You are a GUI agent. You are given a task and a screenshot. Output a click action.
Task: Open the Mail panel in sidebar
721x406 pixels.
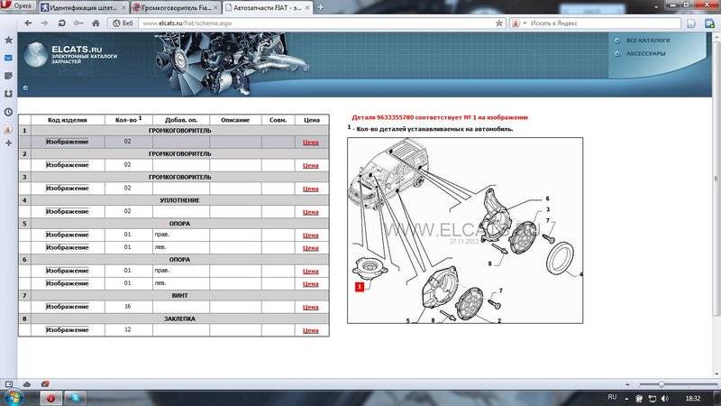tap(8, 58)
